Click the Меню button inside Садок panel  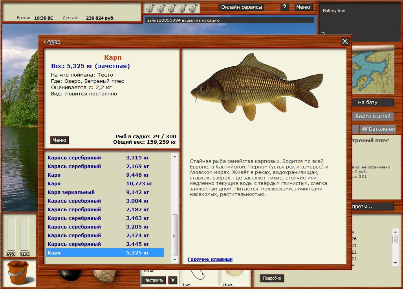tap(59, 140)
